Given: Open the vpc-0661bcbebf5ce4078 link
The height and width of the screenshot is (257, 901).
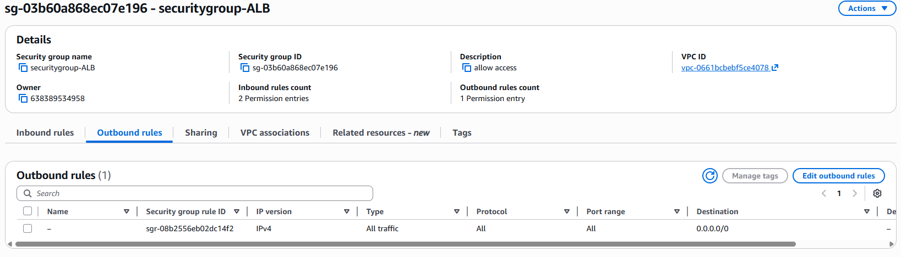Looking at the screenshot, I should pos(725,68).
